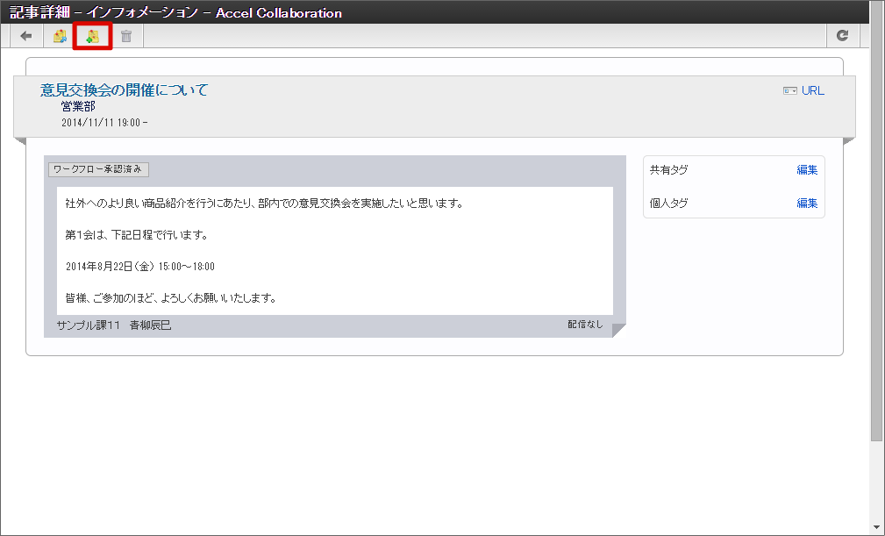The image size is (885, 536).
Task: Open the article title 意見交換会の開催について
Action: [x=121, y=89]
